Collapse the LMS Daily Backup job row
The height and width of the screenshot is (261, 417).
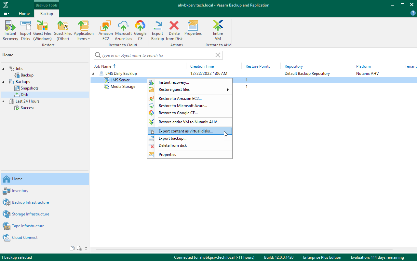pos(94,74)
